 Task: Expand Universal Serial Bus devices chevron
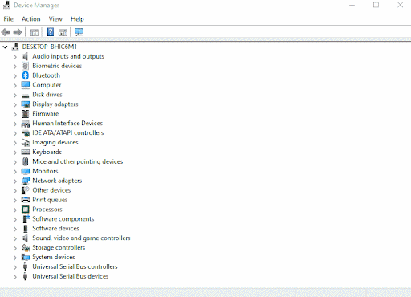tap(15, 277)
